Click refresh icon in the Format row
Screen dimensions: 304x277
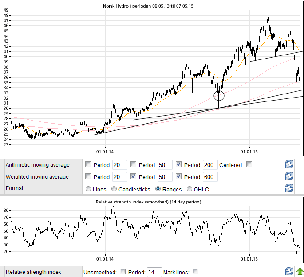click(289, 188)
